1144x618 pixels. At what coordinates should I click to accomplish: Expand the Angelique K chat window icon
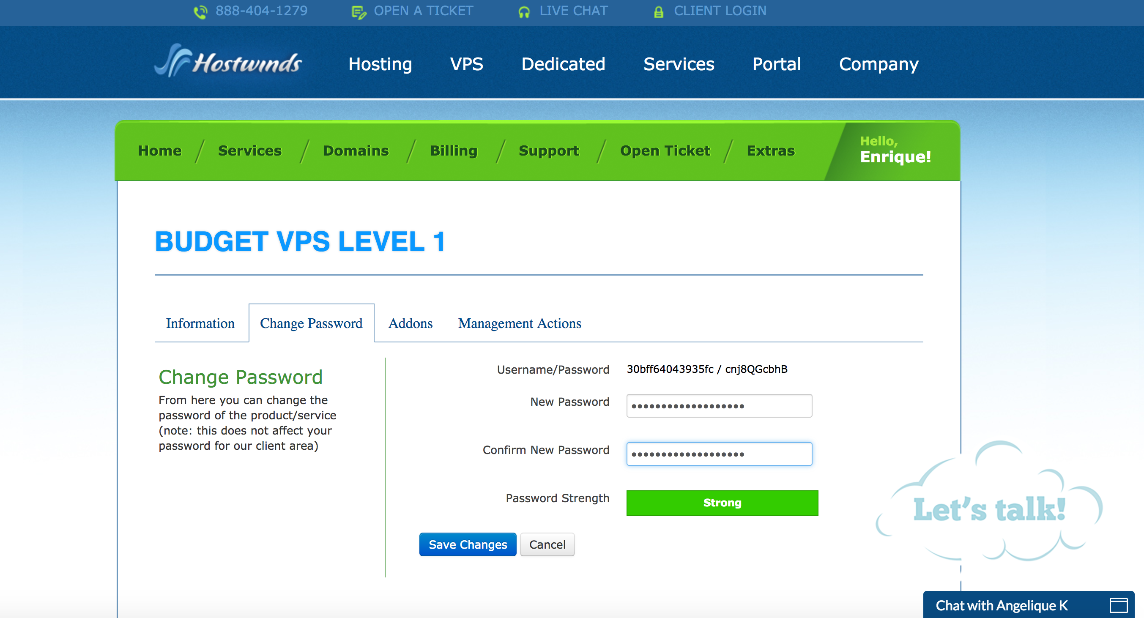point(1119,605)
